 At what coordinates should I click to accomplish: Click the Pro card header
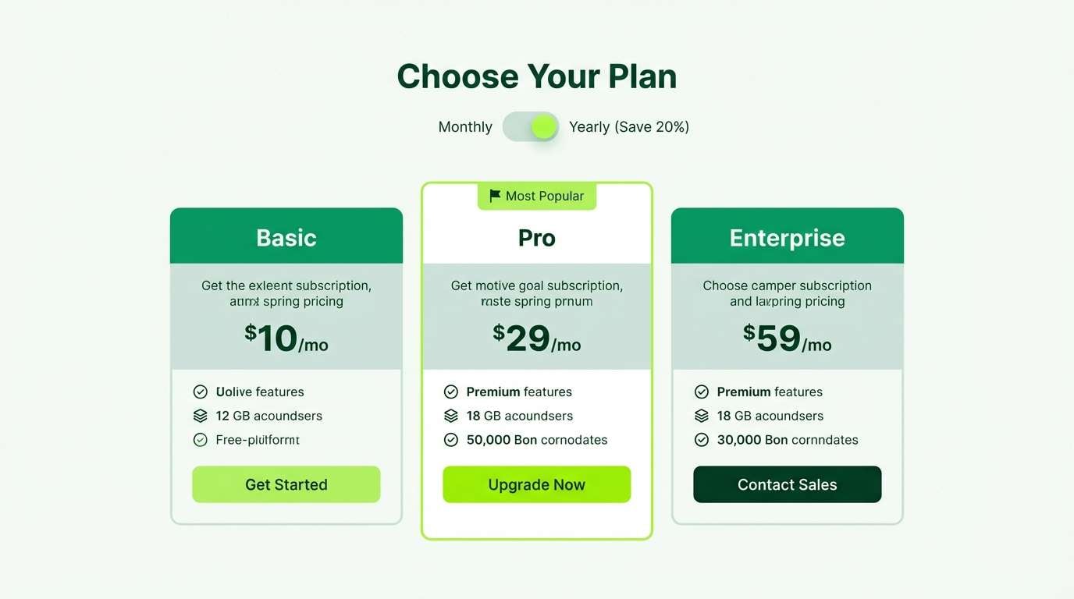(536, 237)
